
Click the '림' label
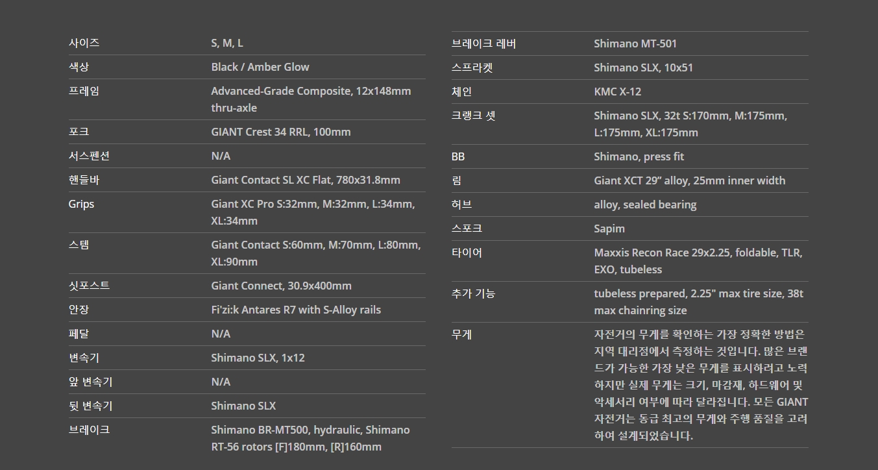click(x=456, y=180)
